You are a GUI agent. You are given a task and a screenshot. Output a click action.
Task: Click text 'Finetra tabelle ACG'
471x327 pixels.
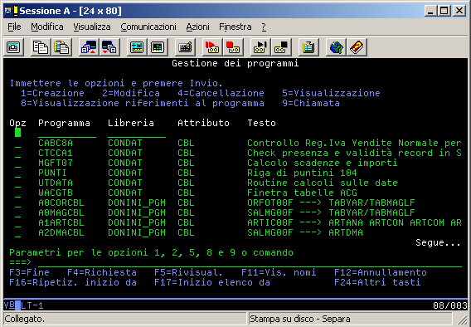click(x=302, y=193)
